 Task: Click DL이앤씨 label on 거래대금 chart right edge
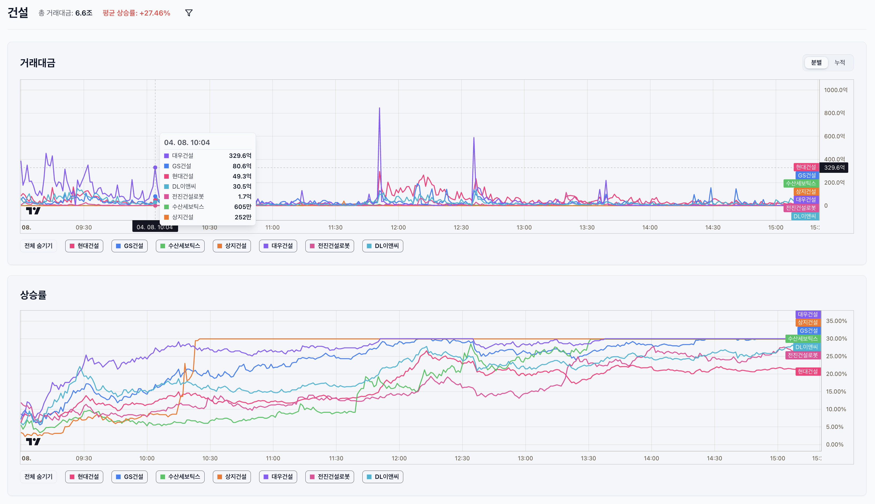pos(805,216)
